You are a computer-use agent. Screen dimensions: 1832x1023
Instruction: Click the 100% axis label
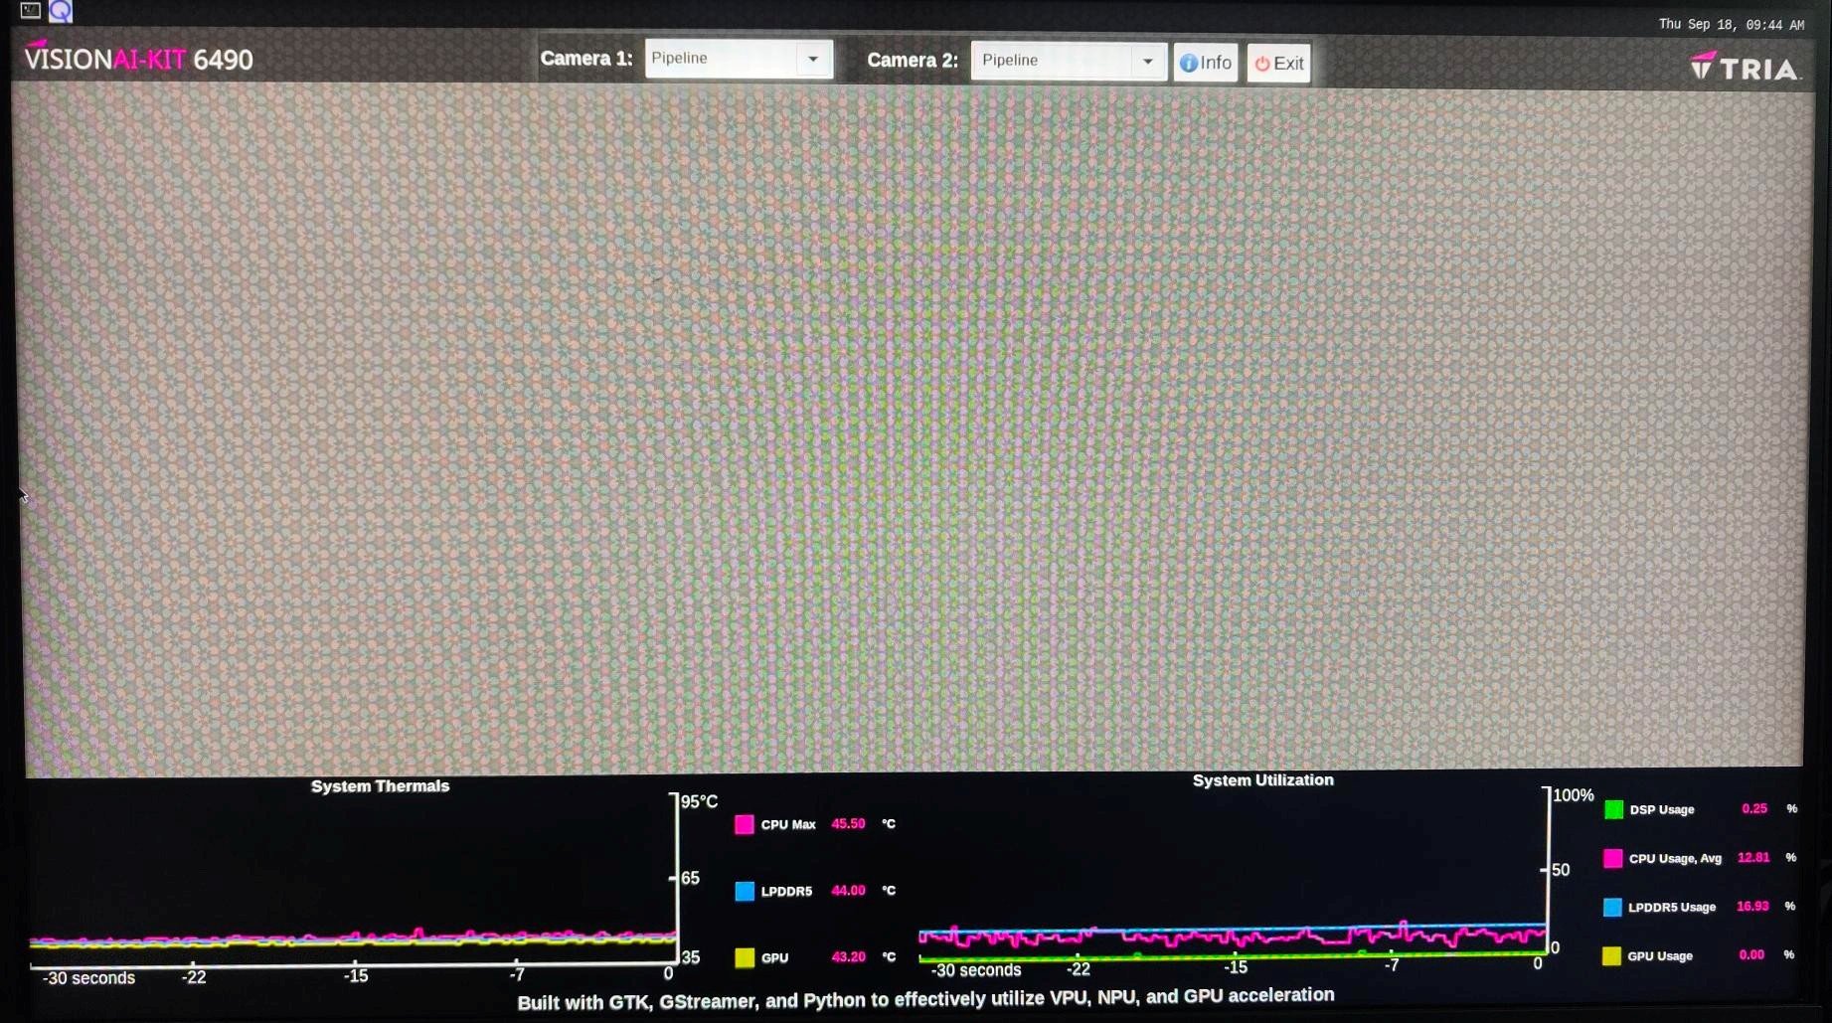click(1574, 795)
